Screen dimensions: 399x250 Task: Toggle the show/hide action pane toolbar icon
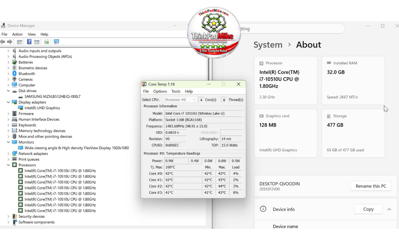coord(37,42)
